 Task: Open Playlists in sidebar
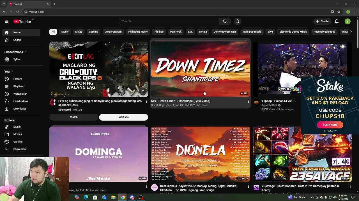[21, 87]
